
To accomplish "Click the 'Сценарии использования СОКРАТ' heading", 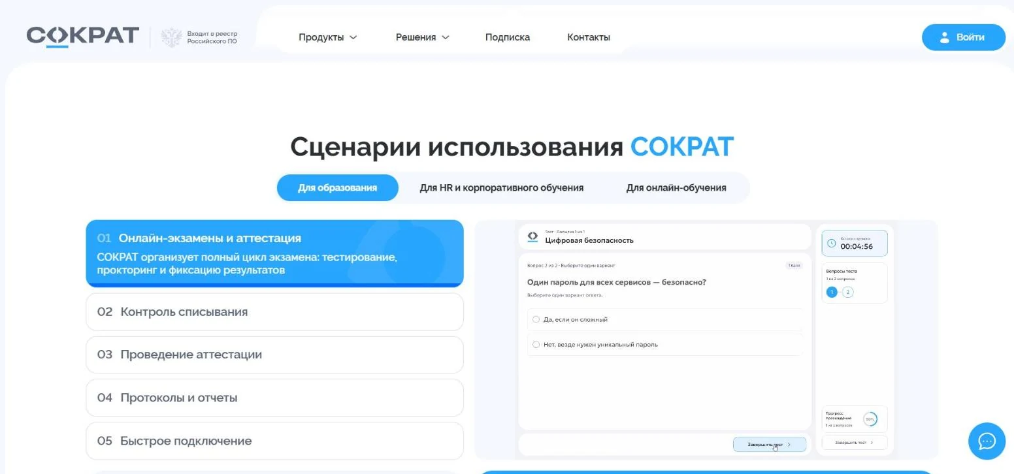I will [x=512, y=147].
